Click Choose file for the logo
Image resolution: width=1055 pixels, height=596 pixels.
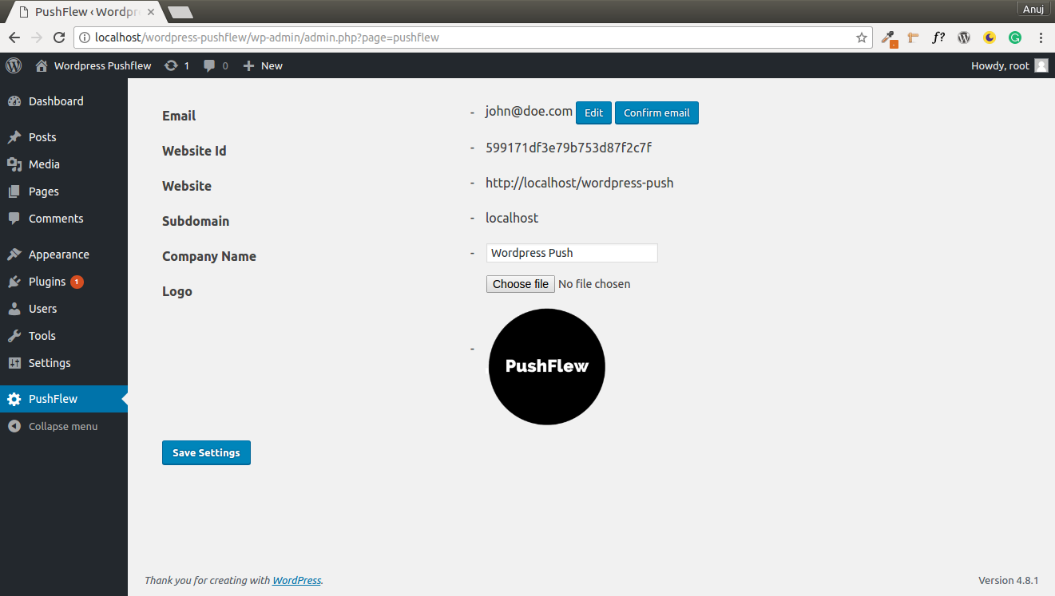[521, 284]
